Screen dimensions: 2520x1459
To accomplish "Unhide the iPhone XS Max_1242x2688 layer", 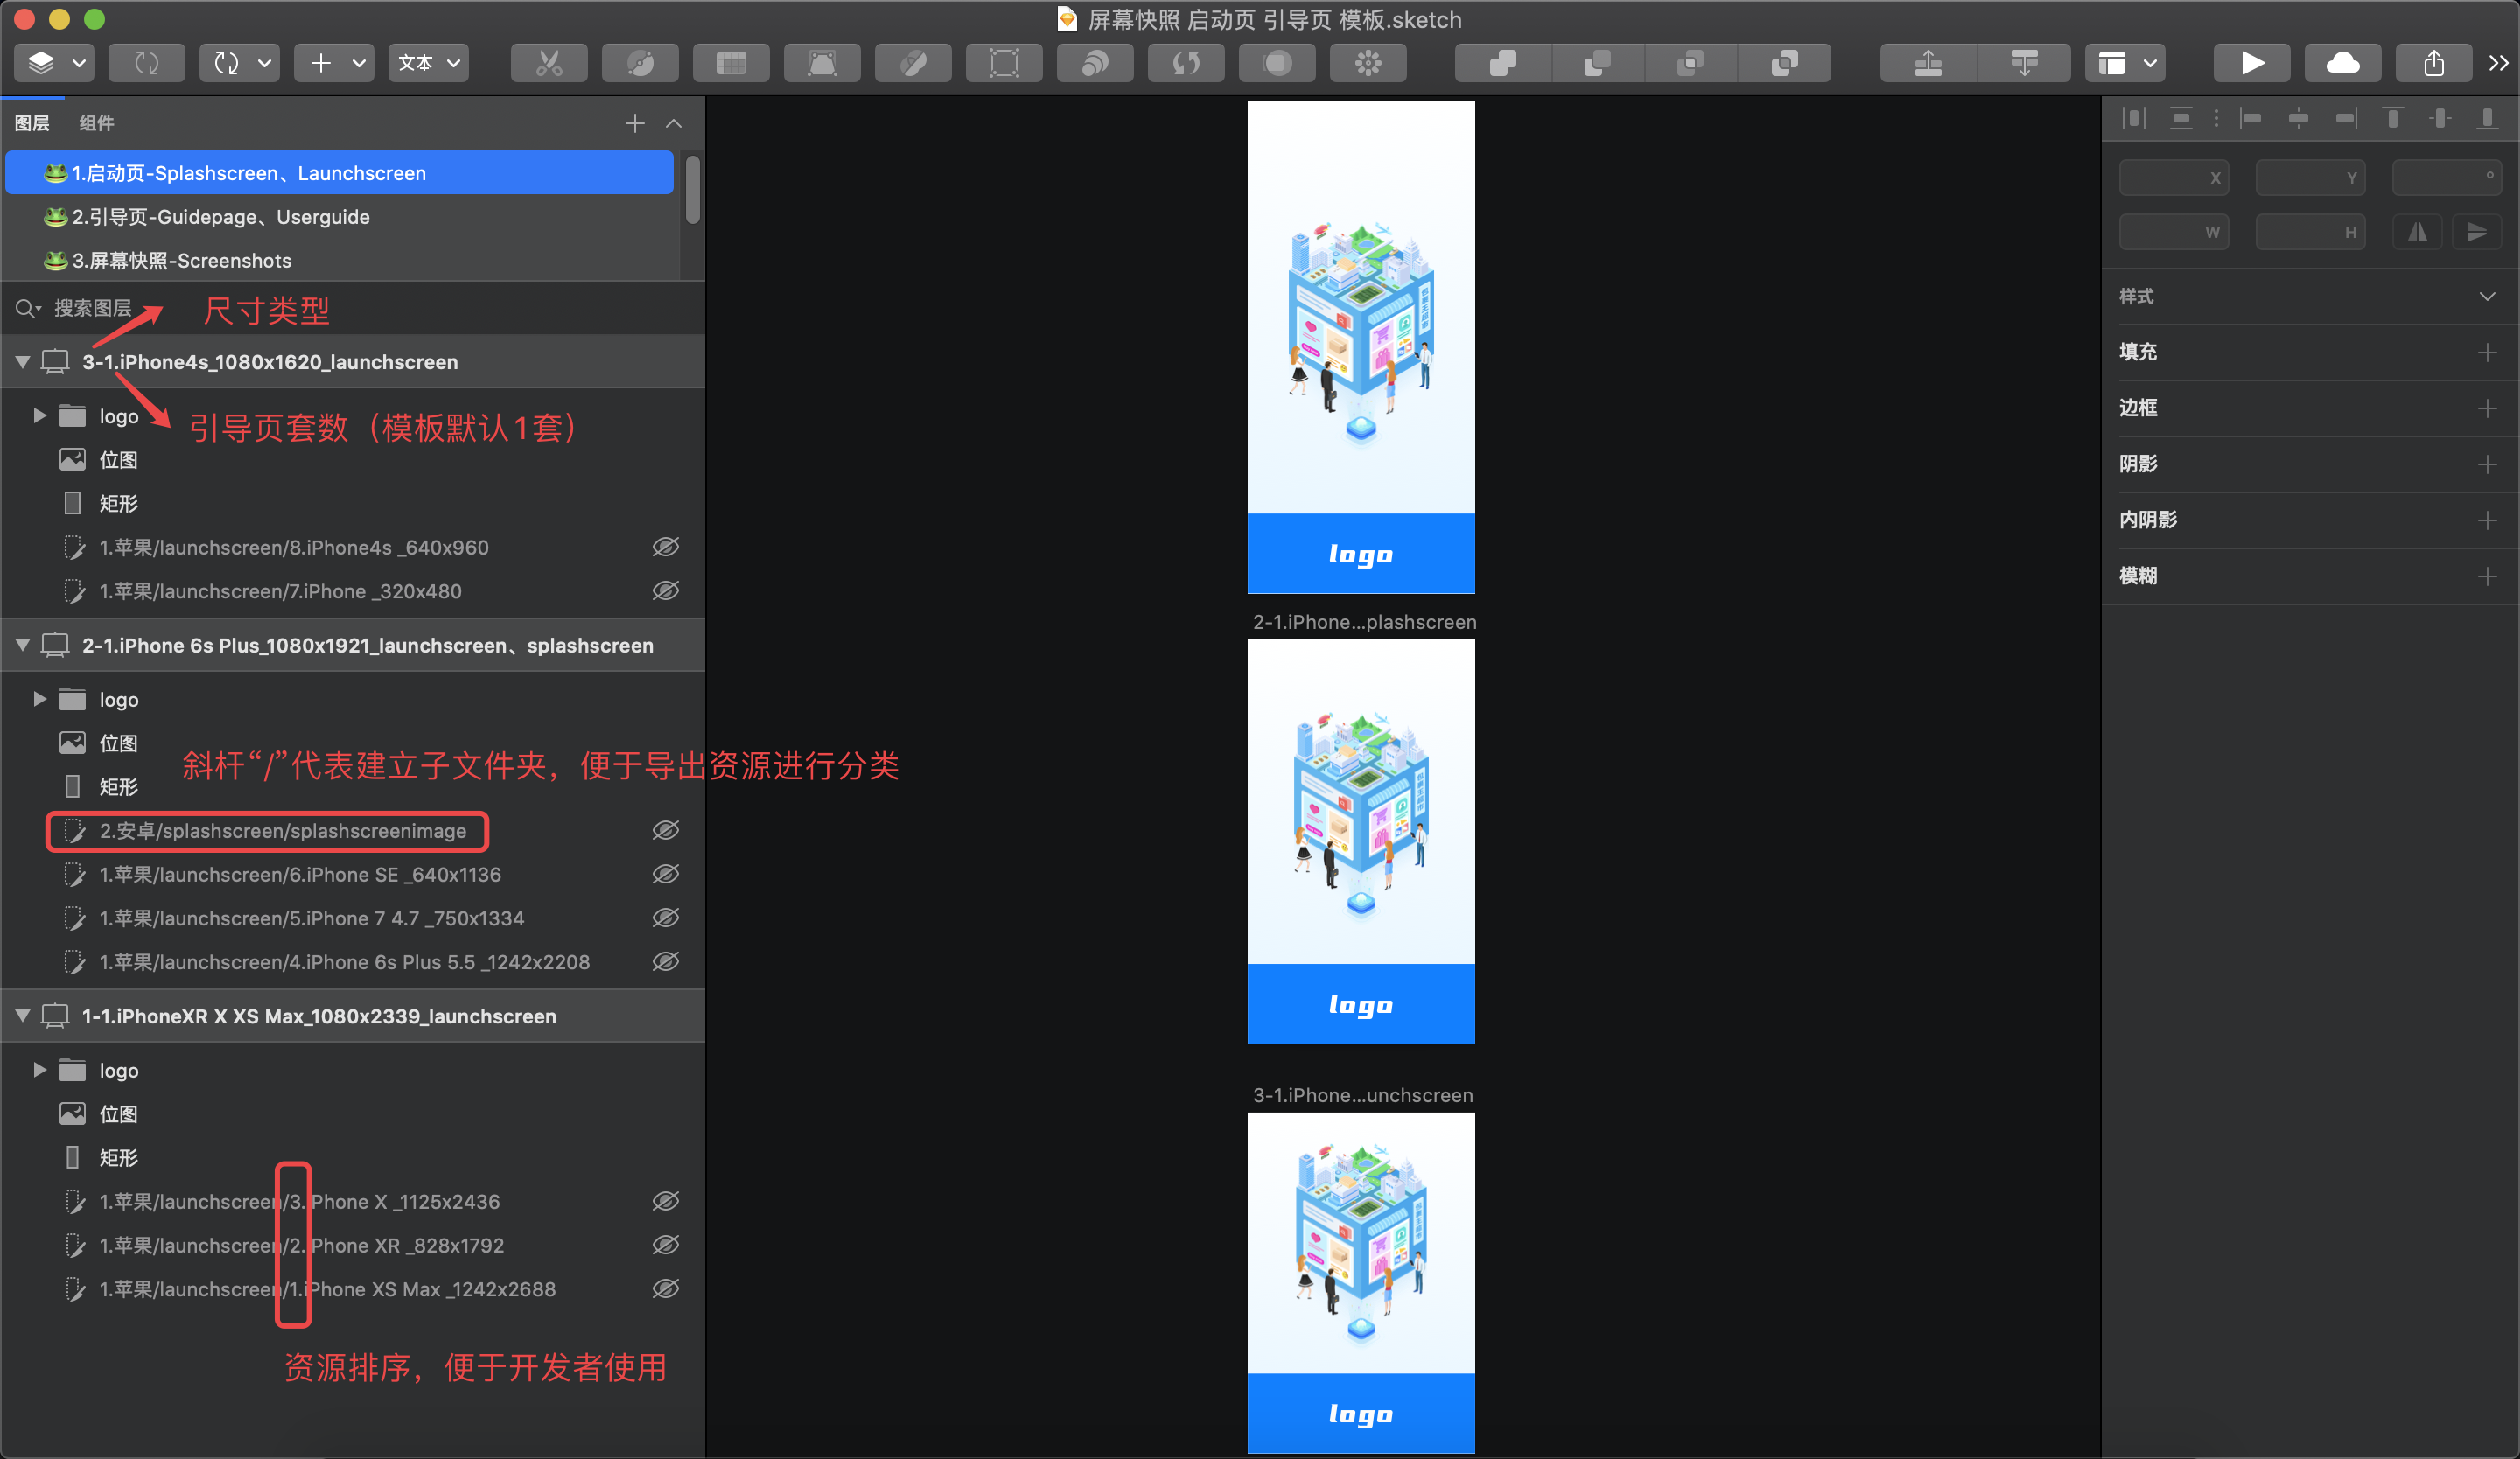I will click(x=665, y=1288).
